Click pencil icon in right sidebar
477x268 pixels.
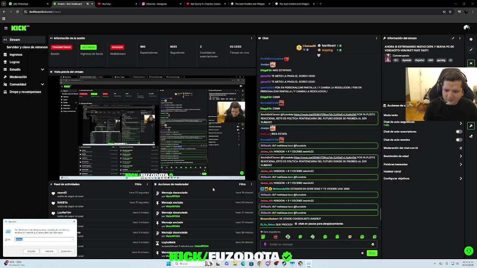tap(471, 50)
